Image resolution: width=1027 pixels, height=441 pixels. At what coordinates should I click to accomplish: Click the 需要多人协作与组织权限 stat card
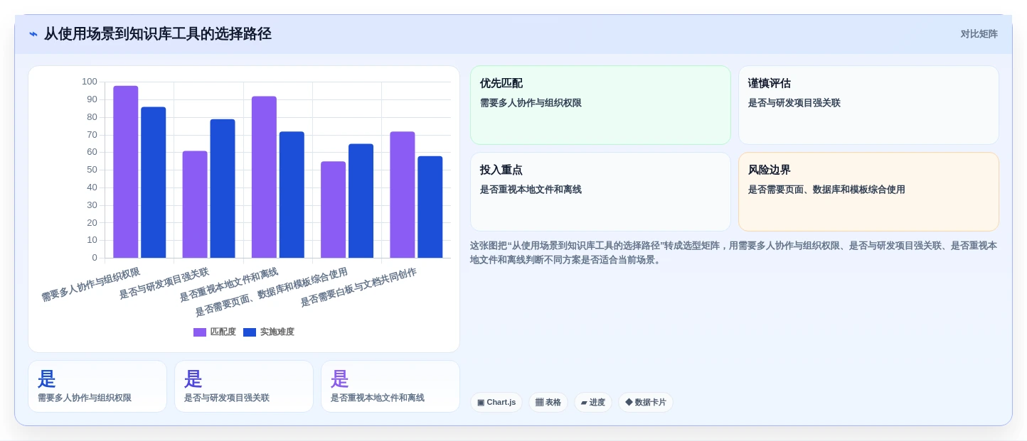click(97, 386)
